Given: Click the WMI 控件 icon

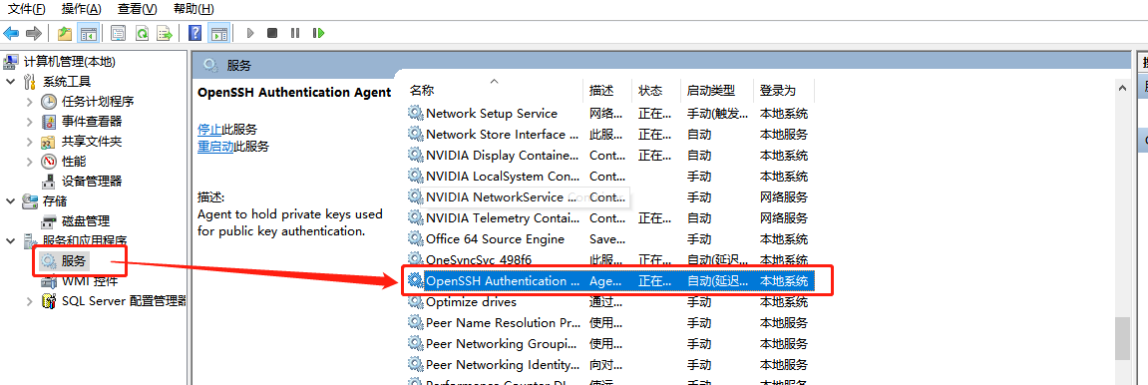Looking at the screenshot, I should tap(49, 281).
